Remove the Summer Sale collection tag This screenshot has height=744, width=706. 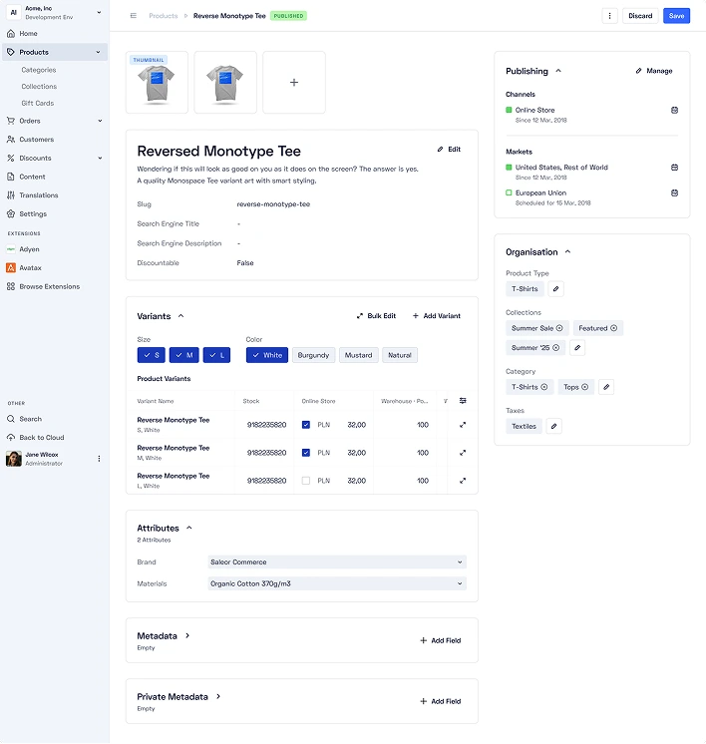click(x=559, y=328)
